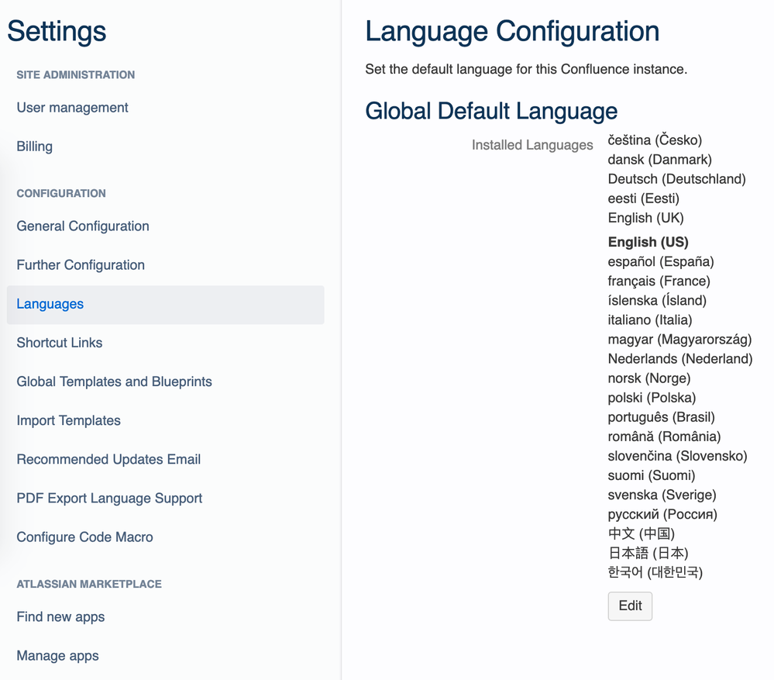Click magyar (Magyarország) entry
This screenshot has height=680, width=774.
679,340
